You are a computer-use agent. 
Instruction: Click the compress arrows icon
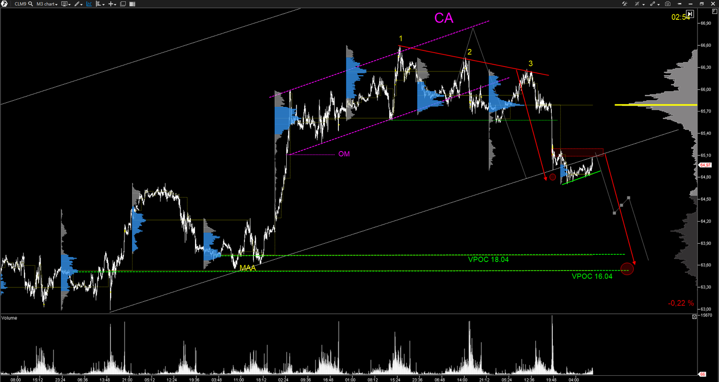pyautogui.click(x=638, y=4)
